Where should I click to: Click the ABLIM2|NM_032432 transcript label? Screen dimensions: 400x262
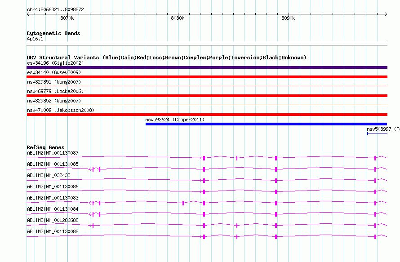coord(49,176)
